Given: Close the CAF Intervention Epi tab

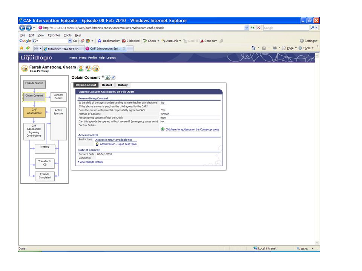Looking at the screenshot, I should tap(124, 49).
